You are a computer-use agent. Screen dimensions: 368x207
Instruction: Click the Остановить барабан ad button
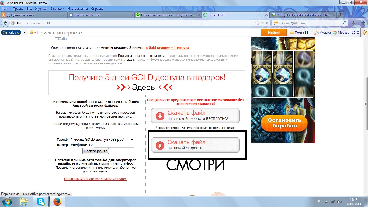tap(284, 123)
